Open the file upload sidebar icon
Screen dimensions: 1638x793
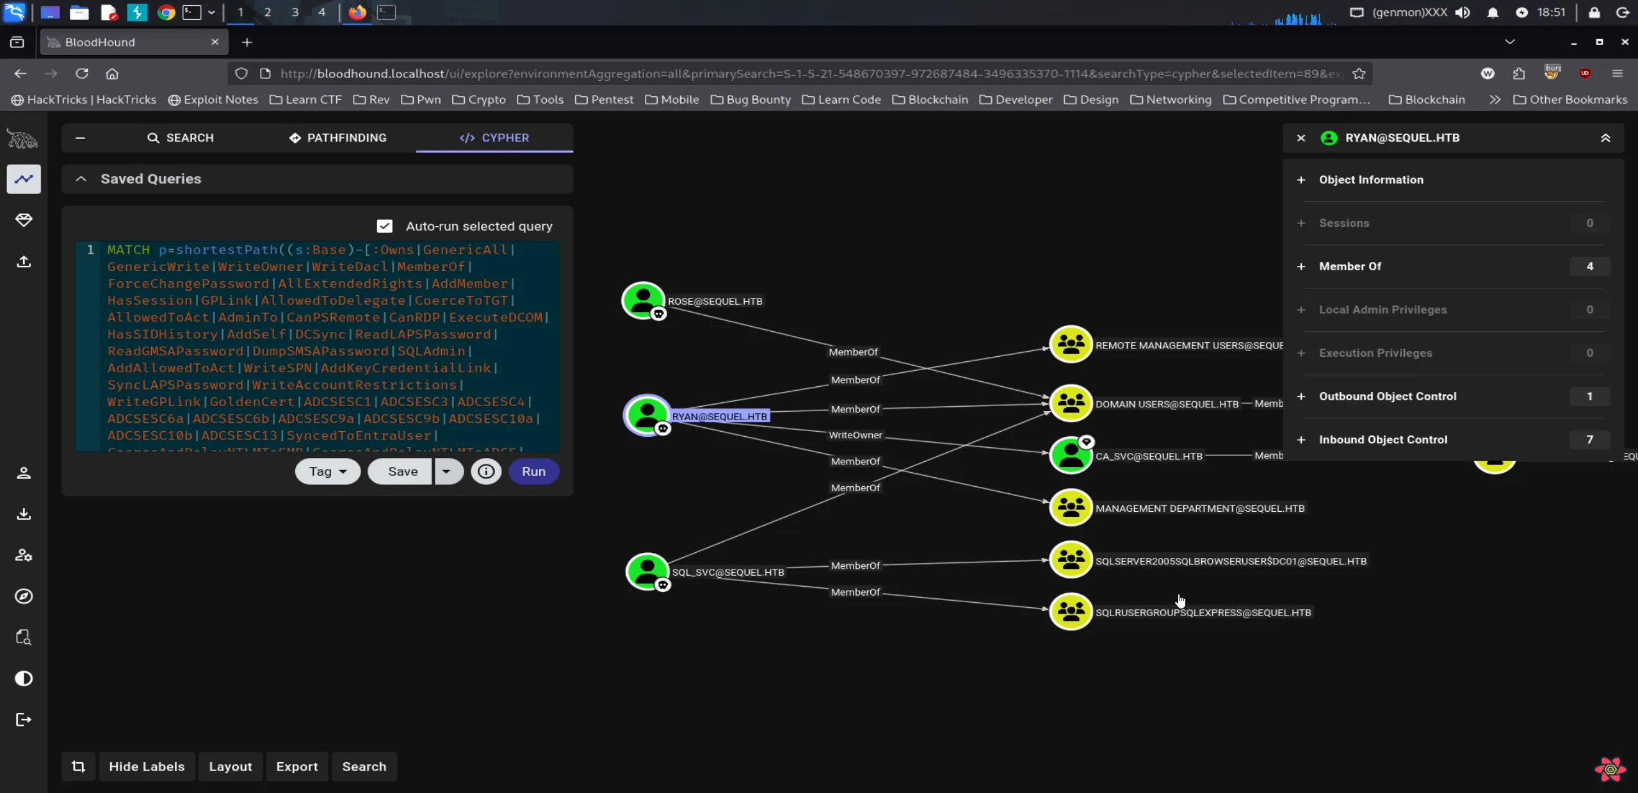click(x=24, y=261)
